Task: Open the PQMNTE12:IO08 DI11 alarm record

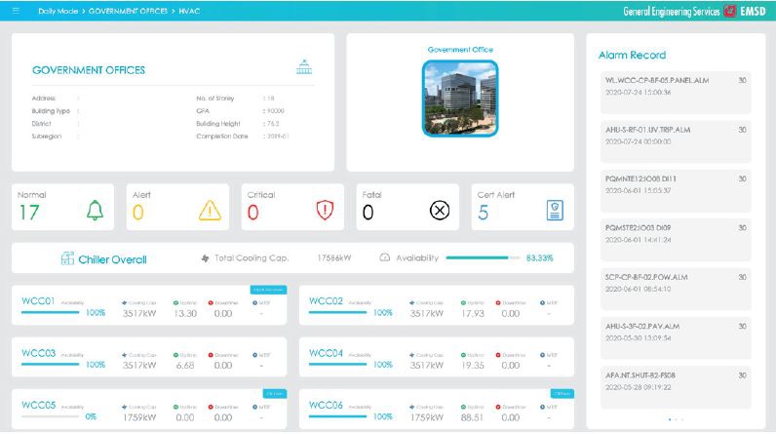Action: (x=676, y=190)
